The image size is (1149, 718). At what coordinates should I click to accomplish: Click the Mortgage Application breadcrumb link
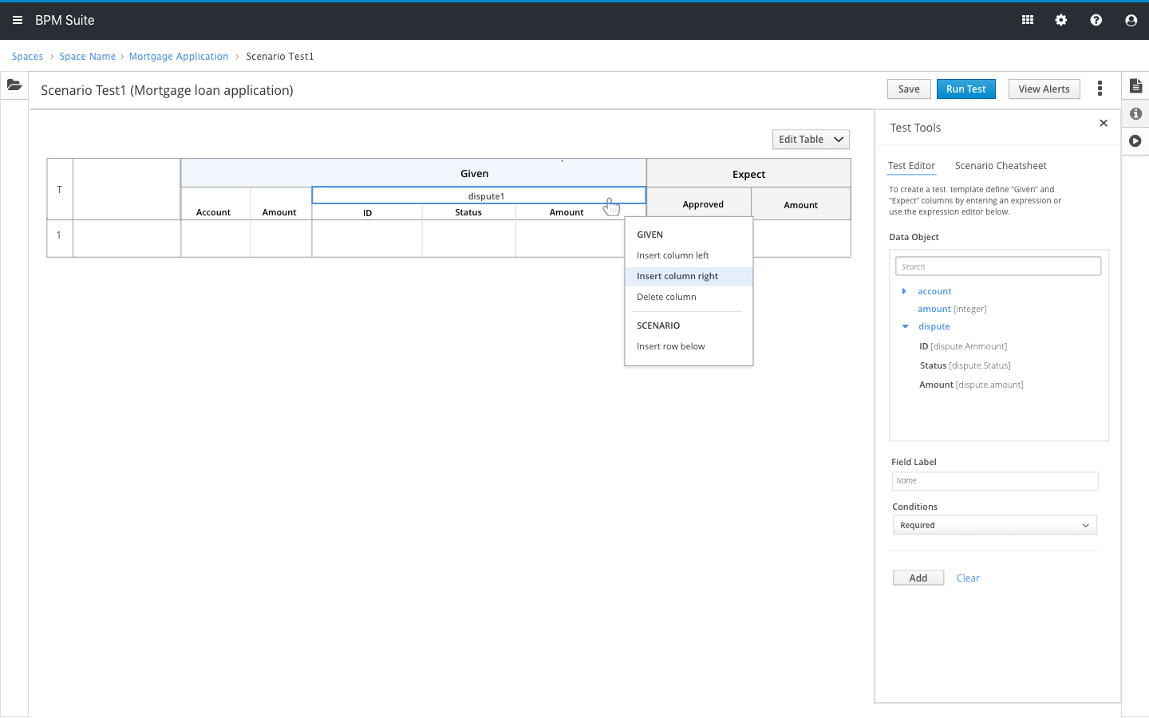click(179, 57)
